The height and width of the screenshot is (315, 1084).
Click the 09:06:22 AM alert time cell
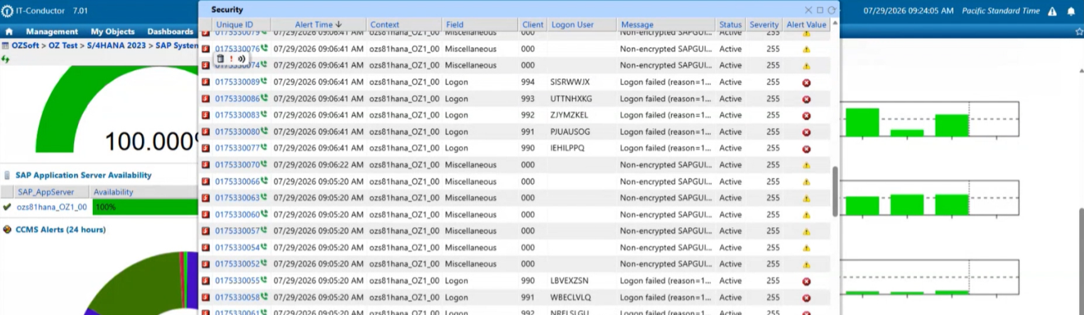[318, 165]
